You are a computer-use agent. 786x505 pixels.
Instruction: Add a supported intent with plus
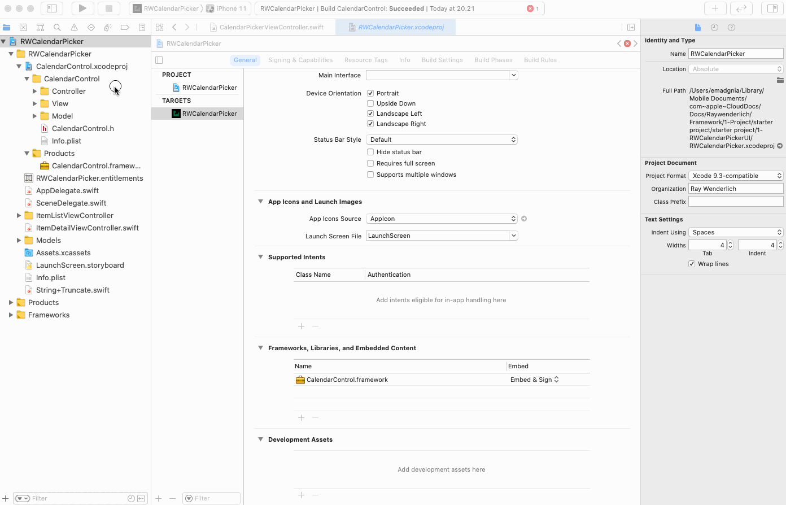click(301, 326)
